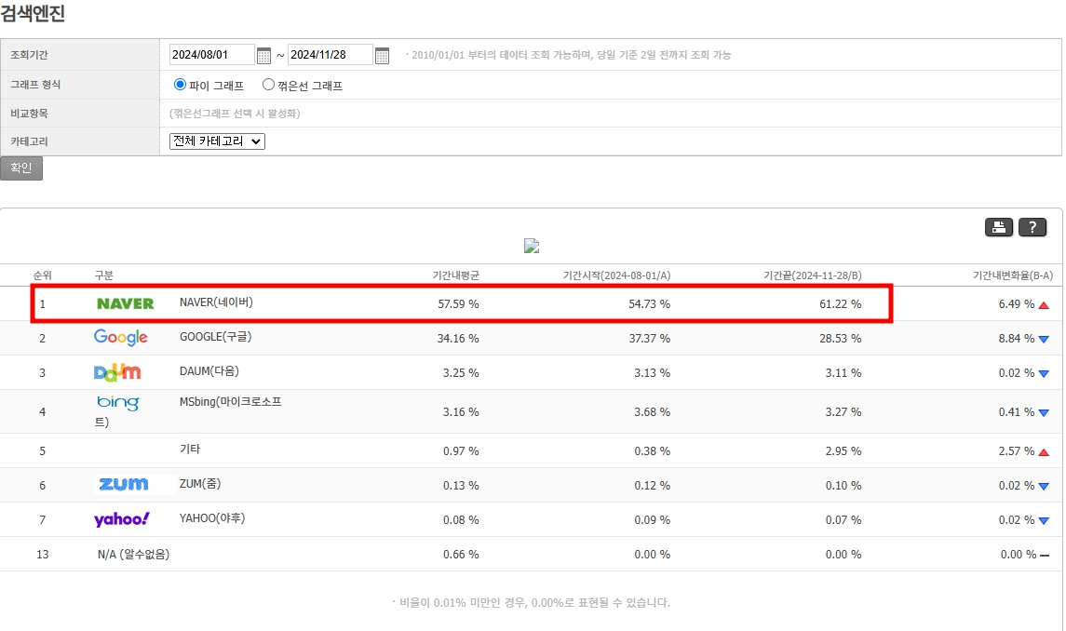Click the 확인 button
This screenshot has width=1066, height=631.
21,168
